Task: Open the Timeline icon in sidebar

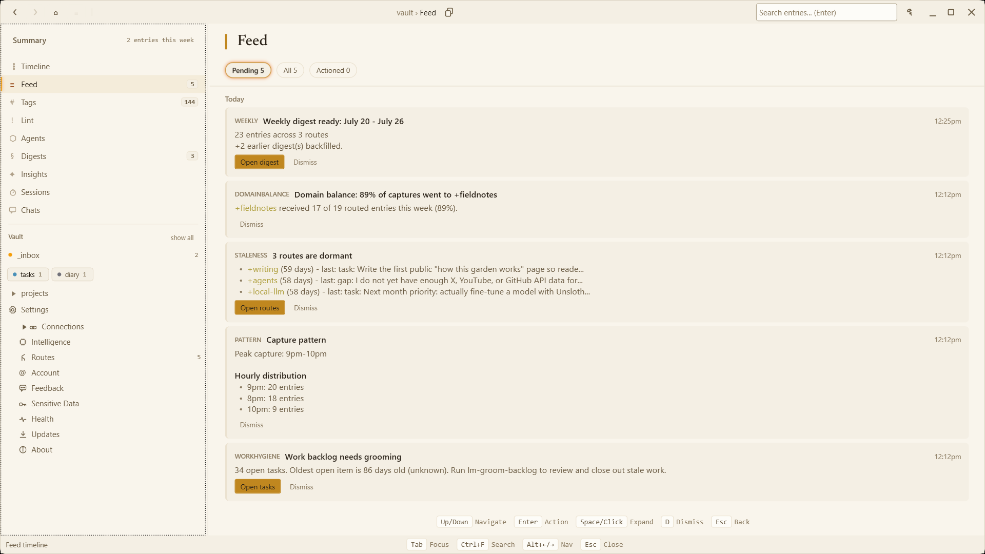Action: tap(13, 67)
